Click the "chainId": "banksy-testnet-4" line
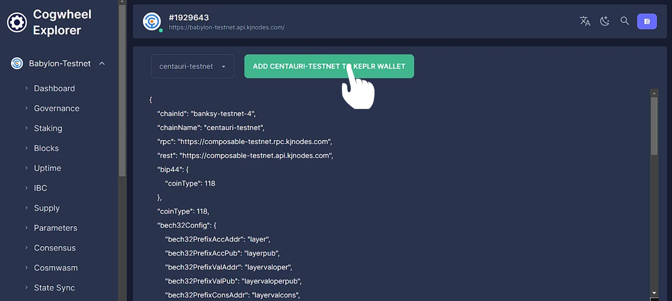The height and width of the screenshot is (301, 672). pyautogui.click(x=206, y=113)
